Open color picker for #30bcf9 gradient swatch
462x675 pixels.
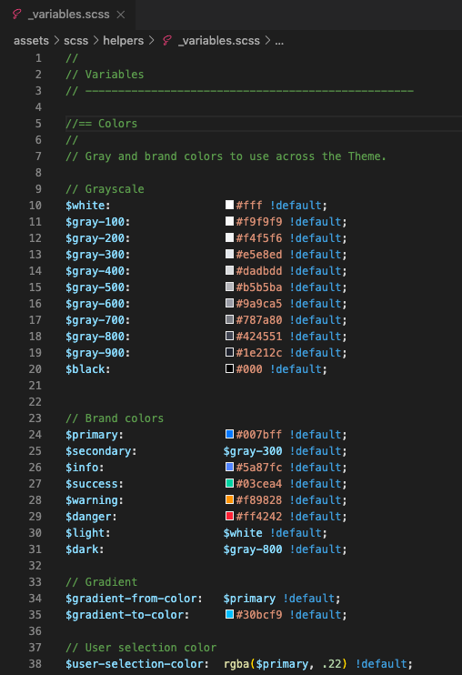(x=230, y=613)
